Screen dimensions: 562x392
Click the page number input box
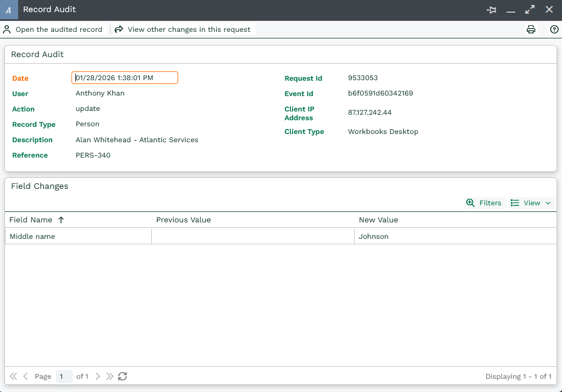[x=64, y=376]
